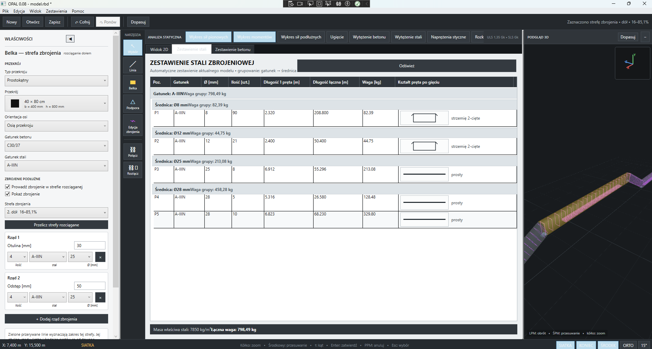Collapse the Podgląd 3D panel
Viewport: 652px width, 349px height.
[645, 37]
